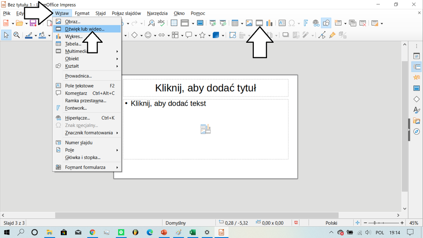423x238 pixels.
Task: Click the zoom slider in status bar
Action: (x=384, y=223)
